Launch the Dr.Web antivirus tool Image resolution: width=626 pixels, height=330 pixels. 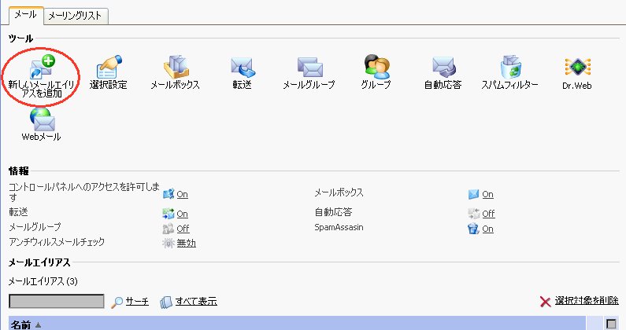(577, 68)
